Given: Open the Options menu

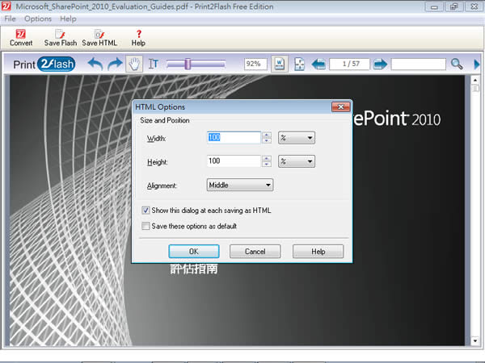Looking at the screenshot, I should point(37,18).
